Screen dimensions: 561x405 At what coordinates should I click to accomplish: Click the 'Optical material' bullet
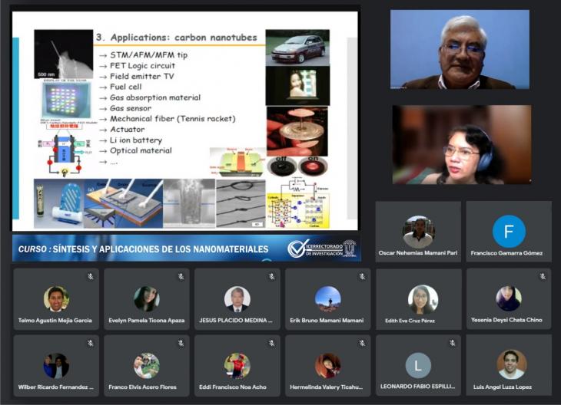(x=141, y=150)
